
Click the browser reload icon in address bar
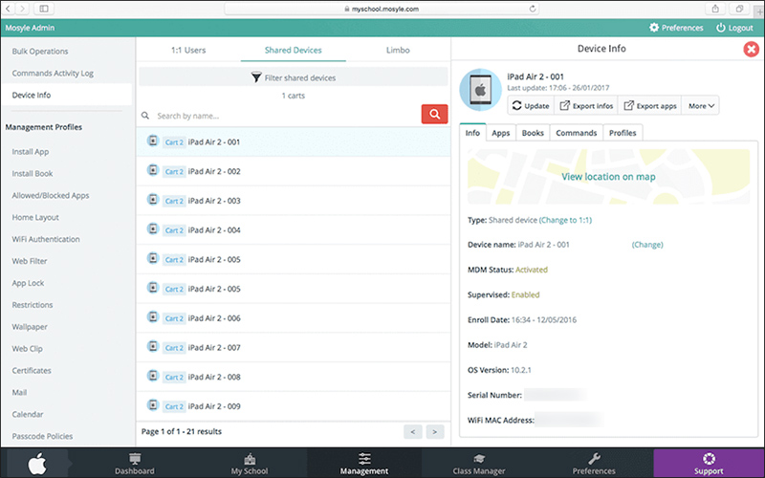click(533, 9)
